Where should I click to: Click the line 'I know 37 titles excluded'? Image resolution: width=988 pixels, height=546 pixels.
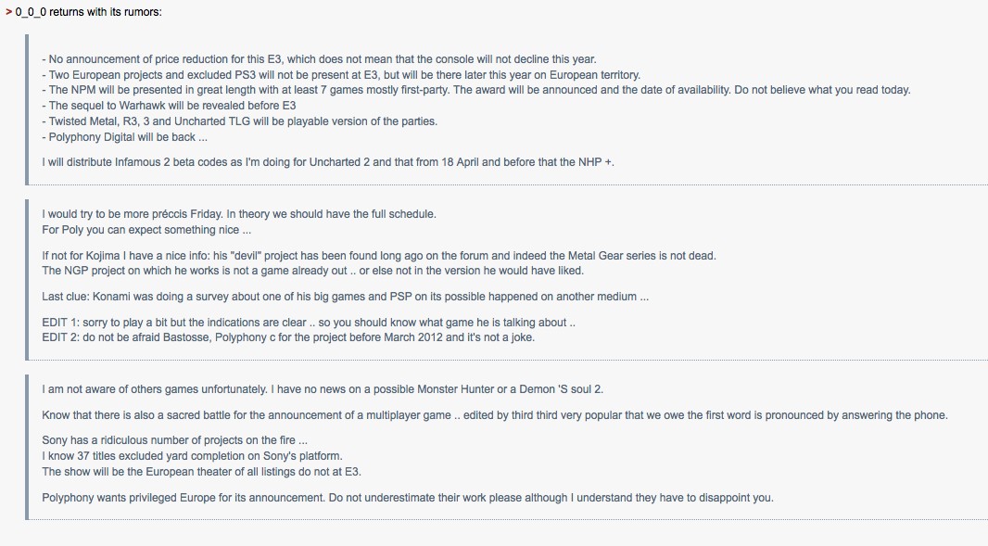192,456
